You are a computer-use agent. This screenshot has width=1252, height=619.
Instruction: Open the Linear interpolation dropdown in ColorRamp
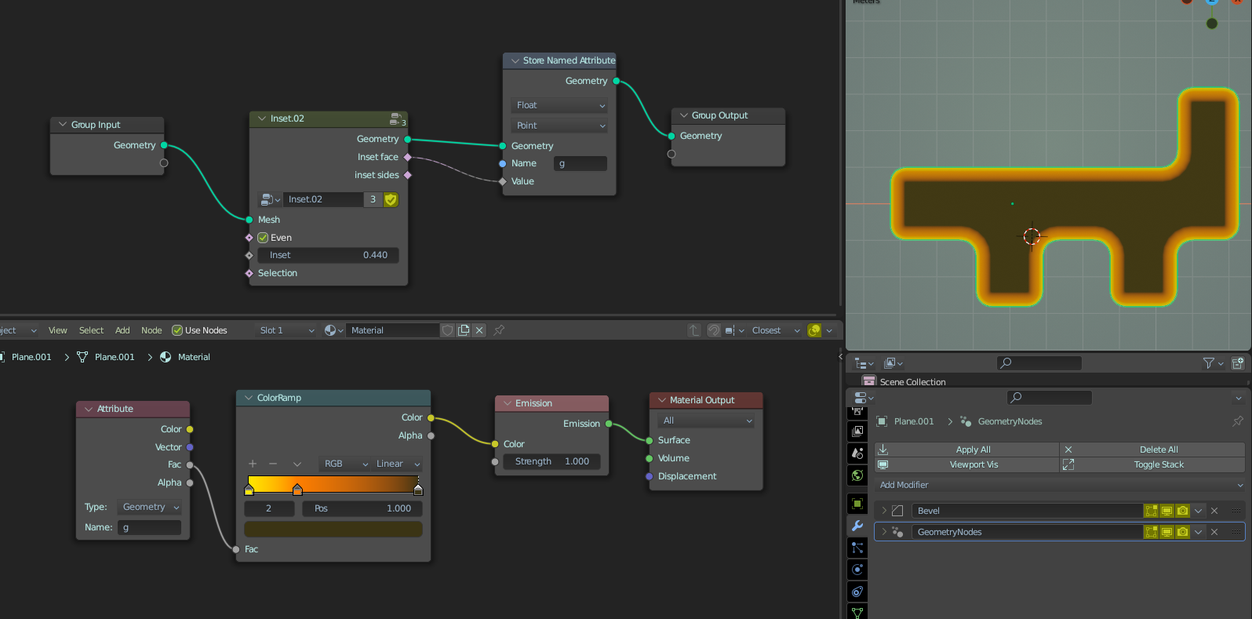point(398,464)
